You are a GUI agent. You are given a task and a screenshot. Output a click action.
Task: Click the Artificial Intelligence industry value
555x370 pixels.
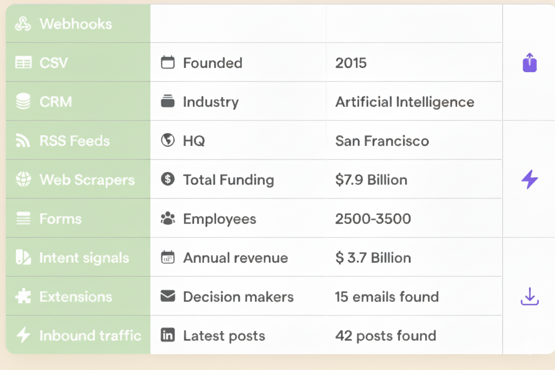(x=404, y=102)
